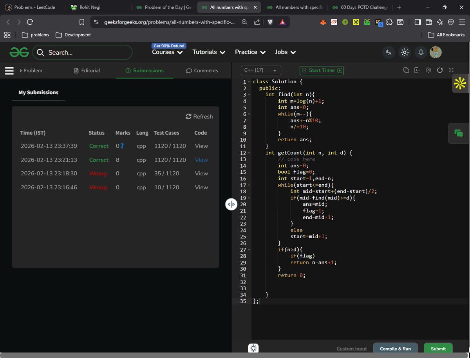Click into the GeeksforGeeks Search field
The height and width of the screenshot is (358, 470).
click(x=82, y=52)
